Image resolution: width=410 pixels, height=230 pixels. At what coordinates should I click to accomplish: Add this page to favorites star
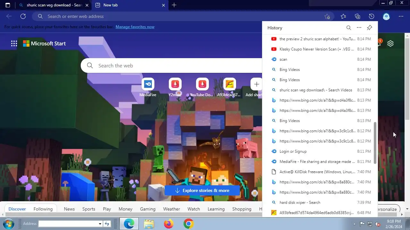pyautogui.click(x=327, y=16)
